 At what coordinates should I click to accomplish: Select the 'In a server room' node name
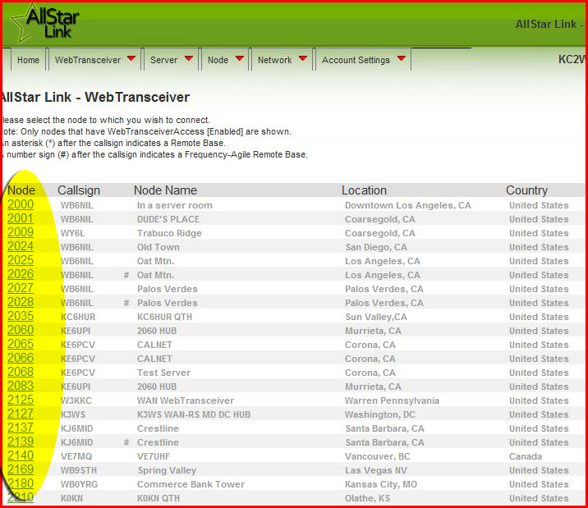point(175,205)
